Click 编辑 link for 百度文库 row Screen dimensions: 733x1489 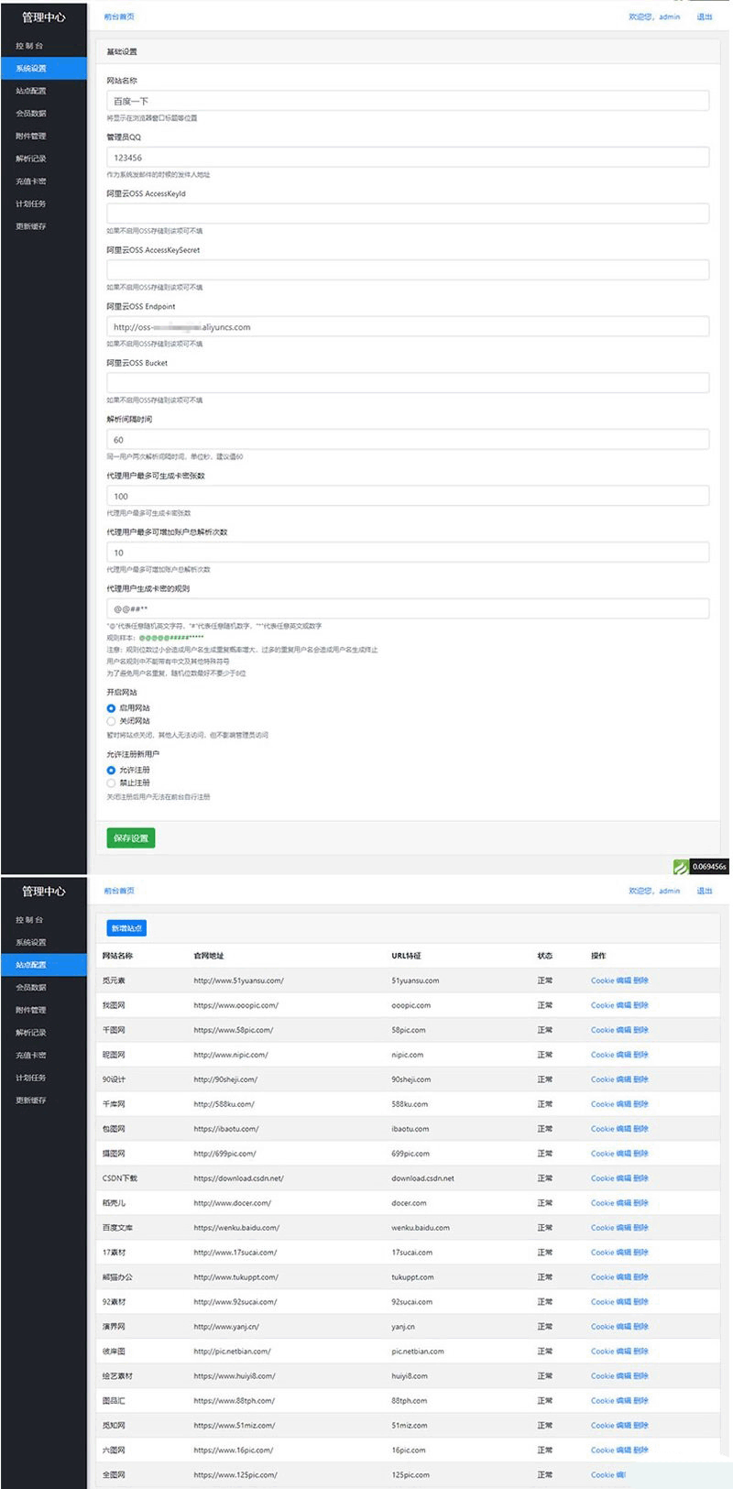624,1228
